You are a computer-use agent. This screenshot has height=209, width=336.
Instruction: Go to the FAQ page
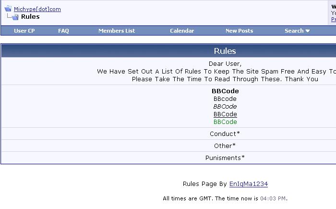click(x=63, y=31)
